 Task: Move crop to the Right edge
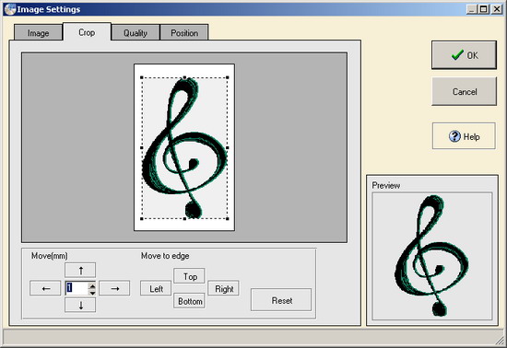[x=223, y=288]
